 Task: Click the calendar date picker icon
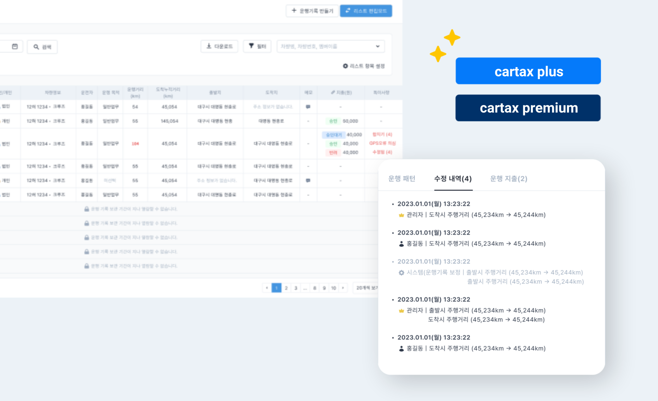click(15, 47)
